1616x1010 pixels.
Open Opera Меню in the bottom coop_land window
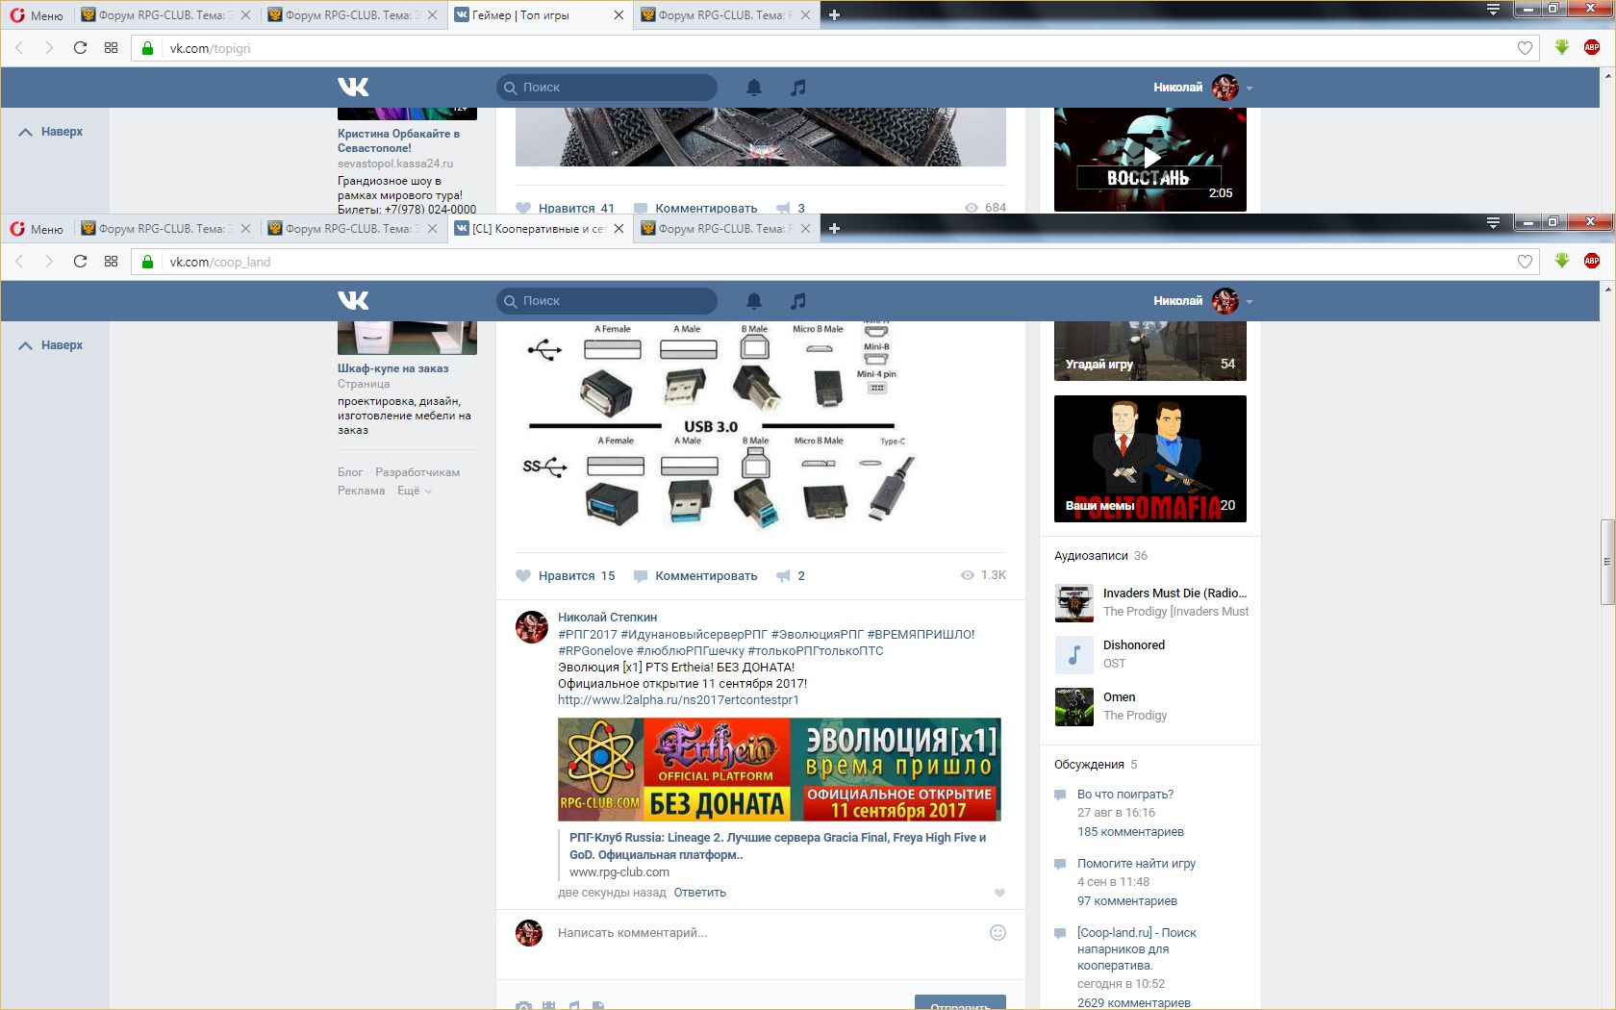[37, 228]
